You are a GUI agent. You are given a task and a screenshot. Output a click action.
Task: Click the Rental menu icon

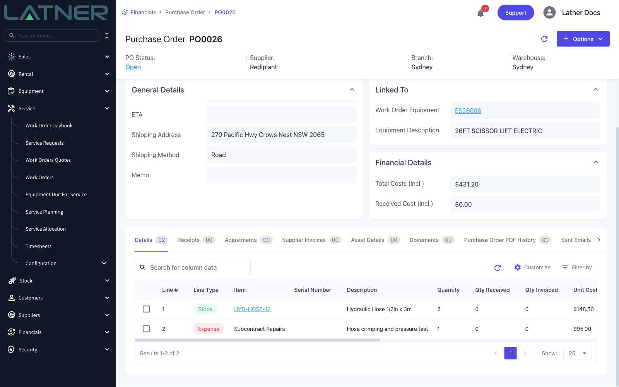(x=12, y=74)
